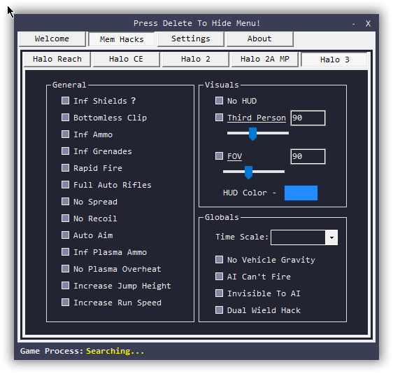Screen dimensions: 393x374
Task: Open the blue HUD Color swatch
Action: pos(301,193)
